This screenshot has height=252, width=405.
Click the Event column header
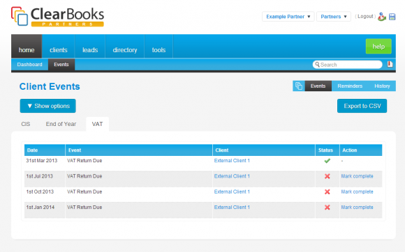click(139, 150)
